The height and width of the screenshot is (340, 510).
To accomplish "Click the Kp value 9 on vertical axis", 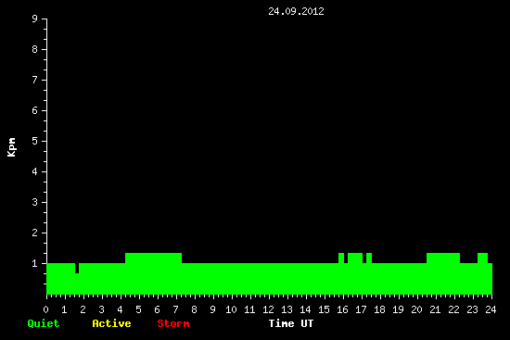I will [35, 19].
